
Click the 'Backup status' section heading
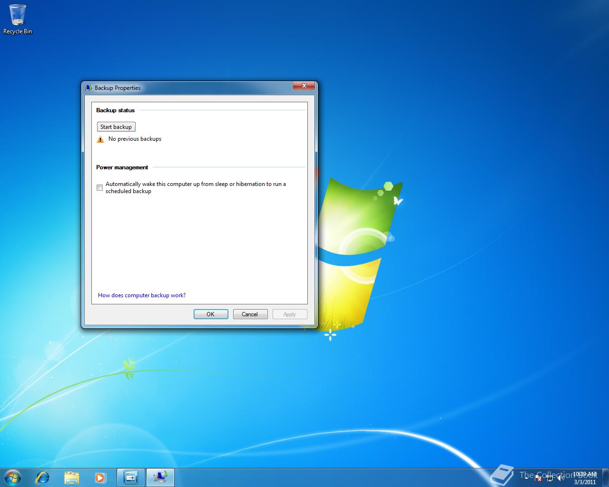pos(115,110)
